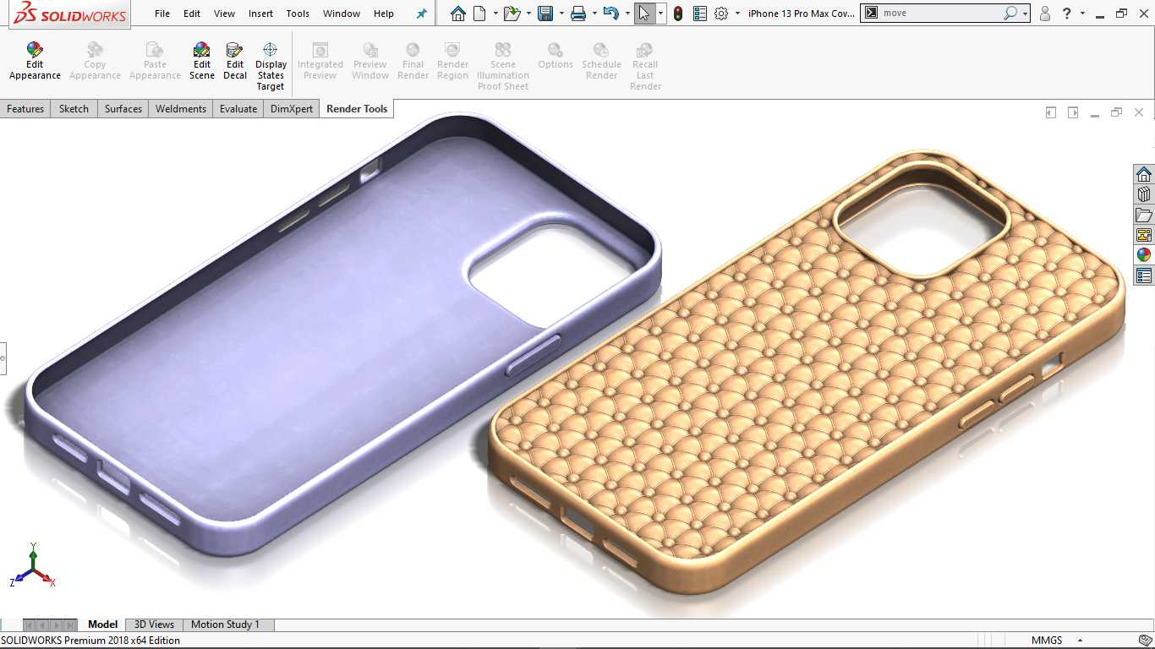
Task: Open render Options
Action: pyautogui.click(x=556, y=56)
